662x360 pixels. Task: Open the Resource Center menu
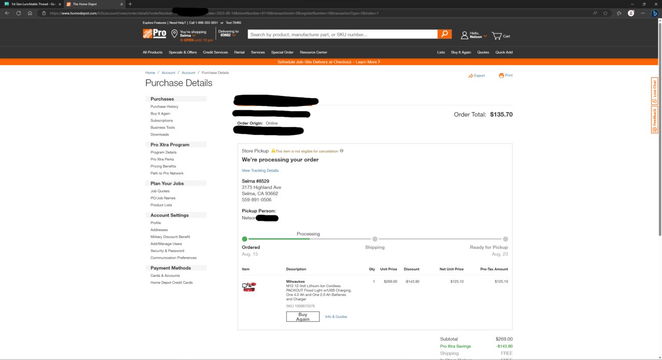[x=313, y=52]
